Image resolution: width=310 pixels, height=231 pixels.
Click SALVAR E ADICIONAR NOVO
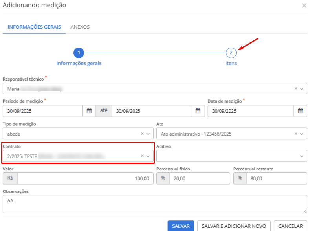tap(234, 226)
